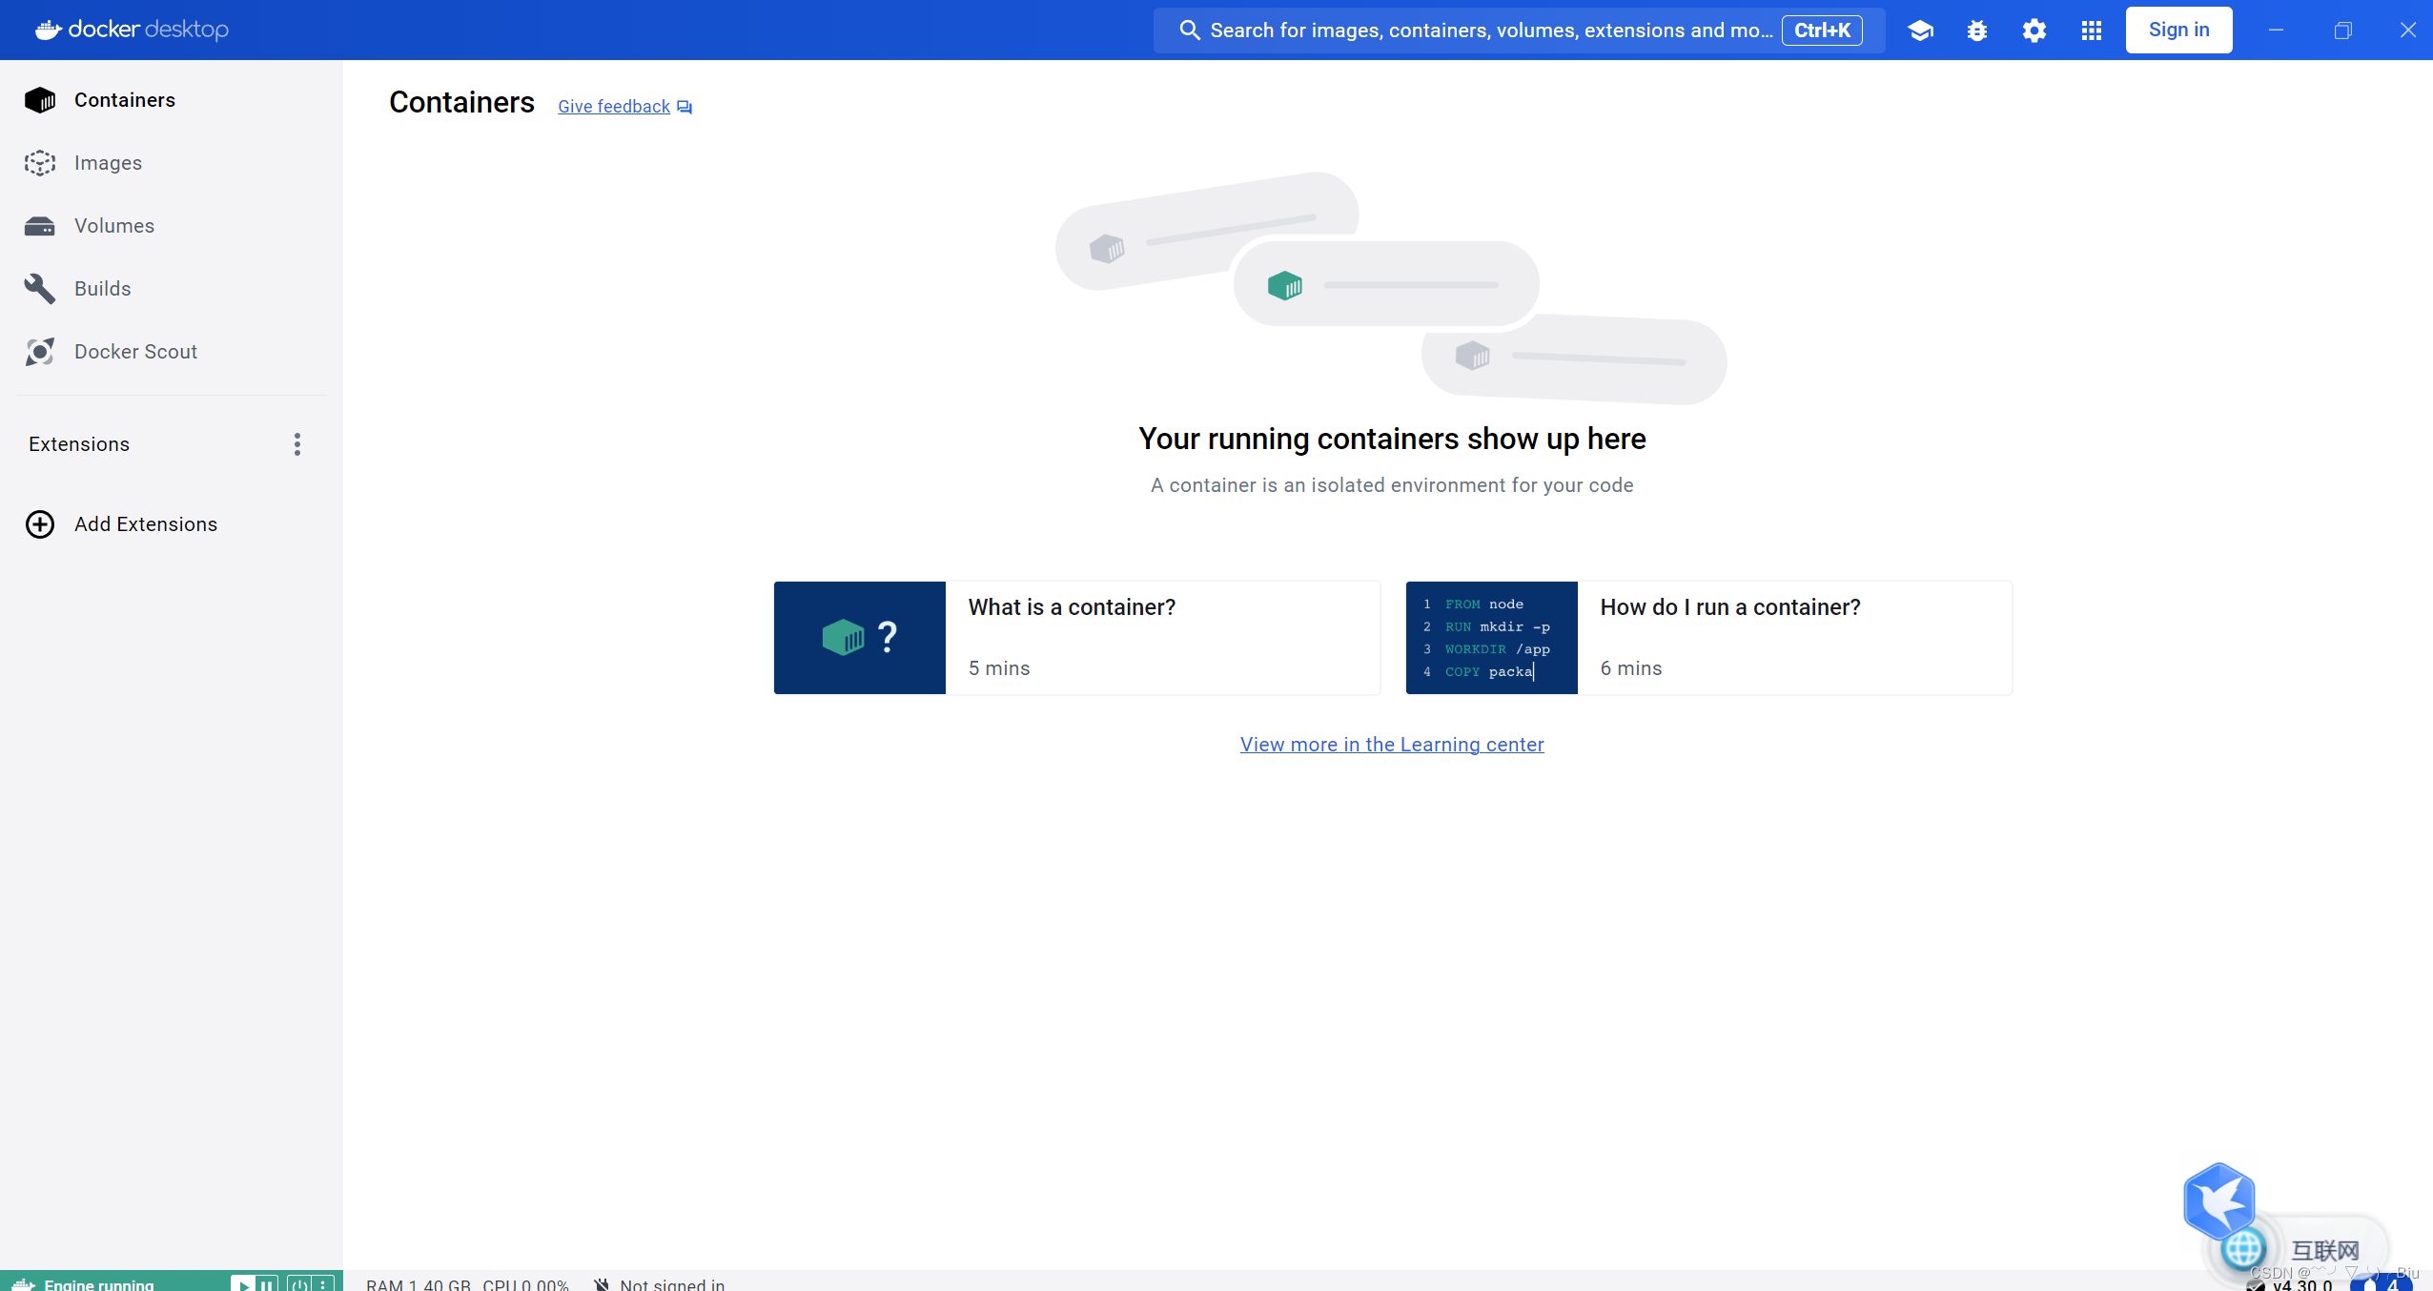Image resolution: width=2433 pixels, height=1291 pixels.
Task: Resume engine with the play button
Action: point(244,1283)
